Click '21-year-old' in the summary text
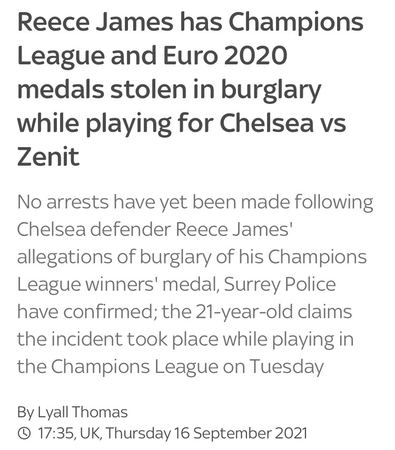The image size is (395, 450). 244,312
